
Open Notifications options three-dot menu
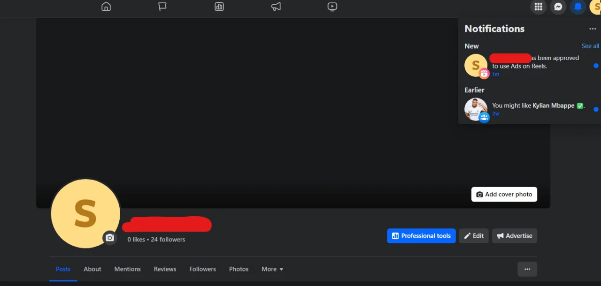click(x=593, y=29)
